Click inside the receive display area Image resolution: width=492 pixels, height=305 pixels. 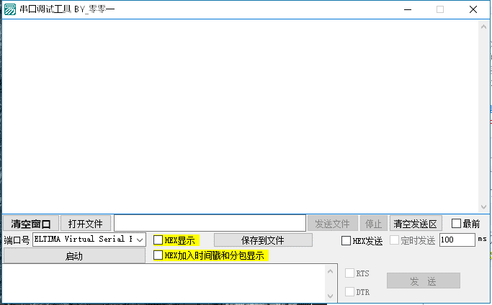(240, 117)
